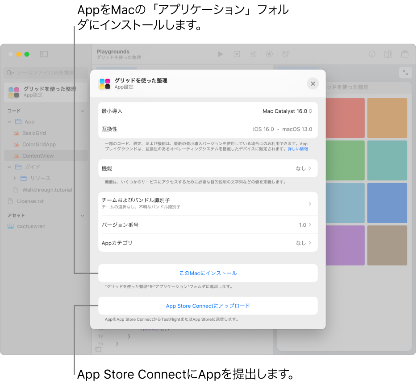This screenshot has width=417, height=384.
Task: Open チームおよびバンドル識別子 row
Action: pos(208,204)
